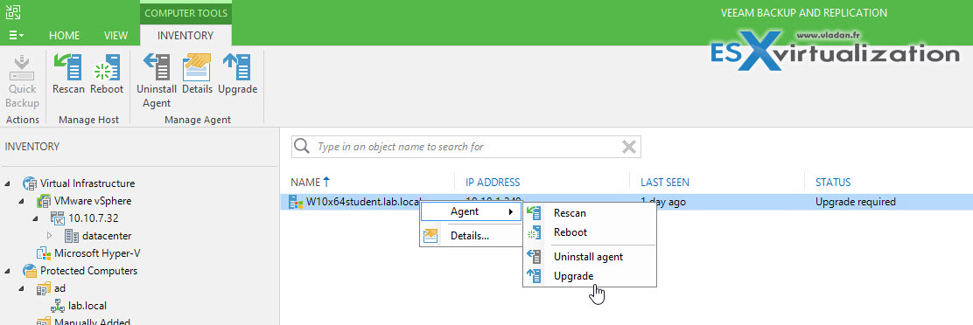Screen dimensions: 973x325
Task: Clear search box with X icon
Action: [x=628, y=147]
